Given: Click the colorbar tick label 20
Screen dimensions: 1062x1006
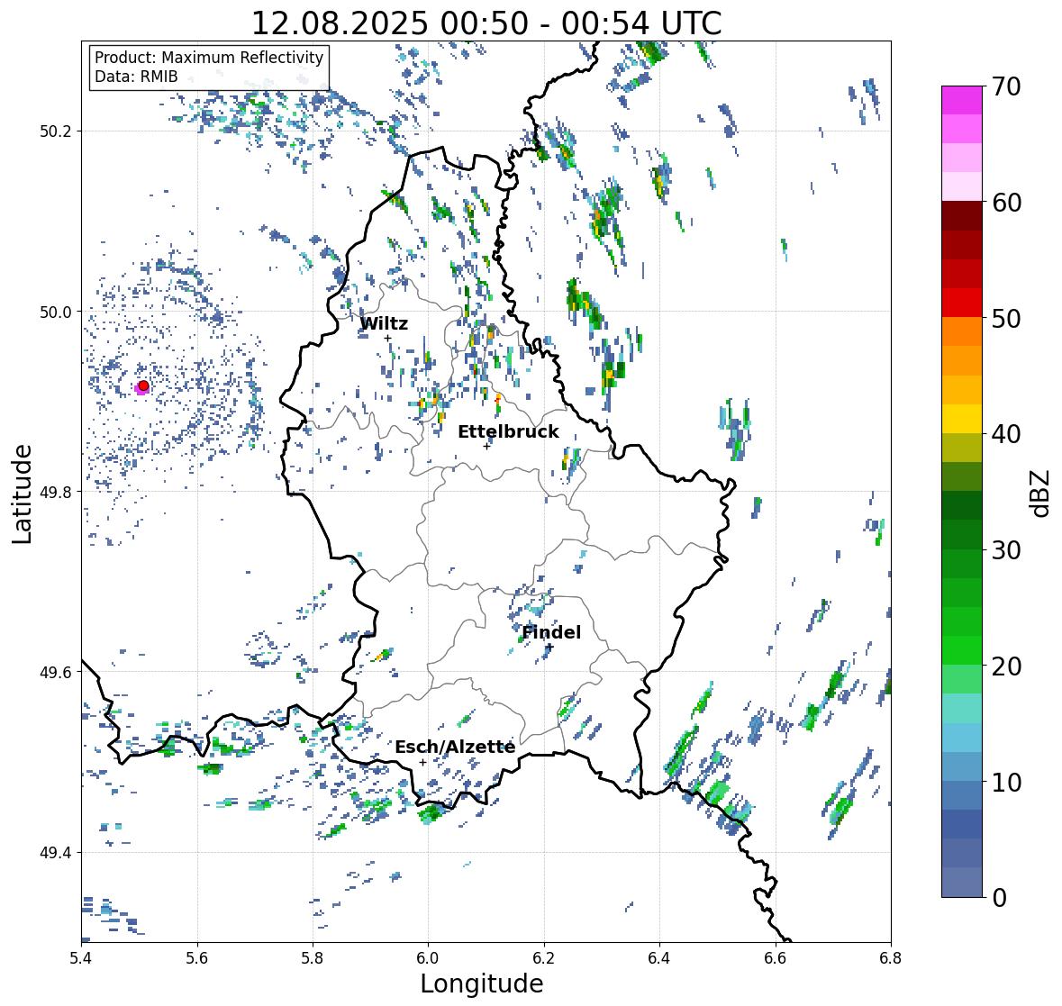Looking at the screenshot, I should [1006, 666].
